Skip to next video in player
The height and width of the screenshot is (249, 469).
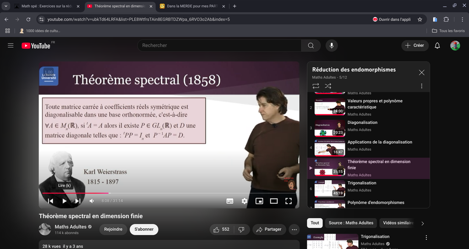click(x=78, y=201)
